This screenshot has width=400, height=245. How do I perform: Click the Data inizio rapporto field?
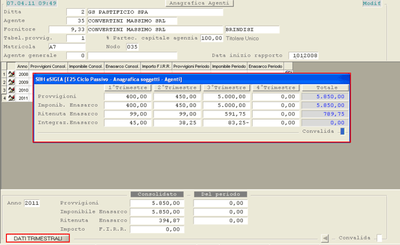pos(303,56)
